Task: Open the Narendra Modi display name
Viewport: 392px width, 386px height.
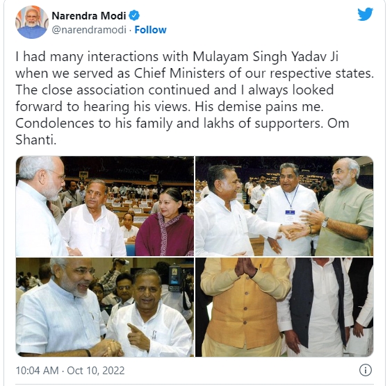Action: [x=89, y=16]
